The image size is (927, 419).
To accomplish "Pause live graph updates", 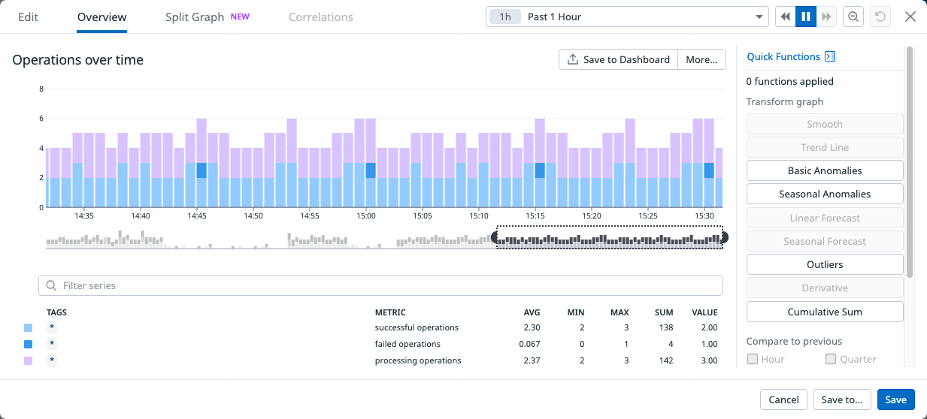I will coord(806,17).
